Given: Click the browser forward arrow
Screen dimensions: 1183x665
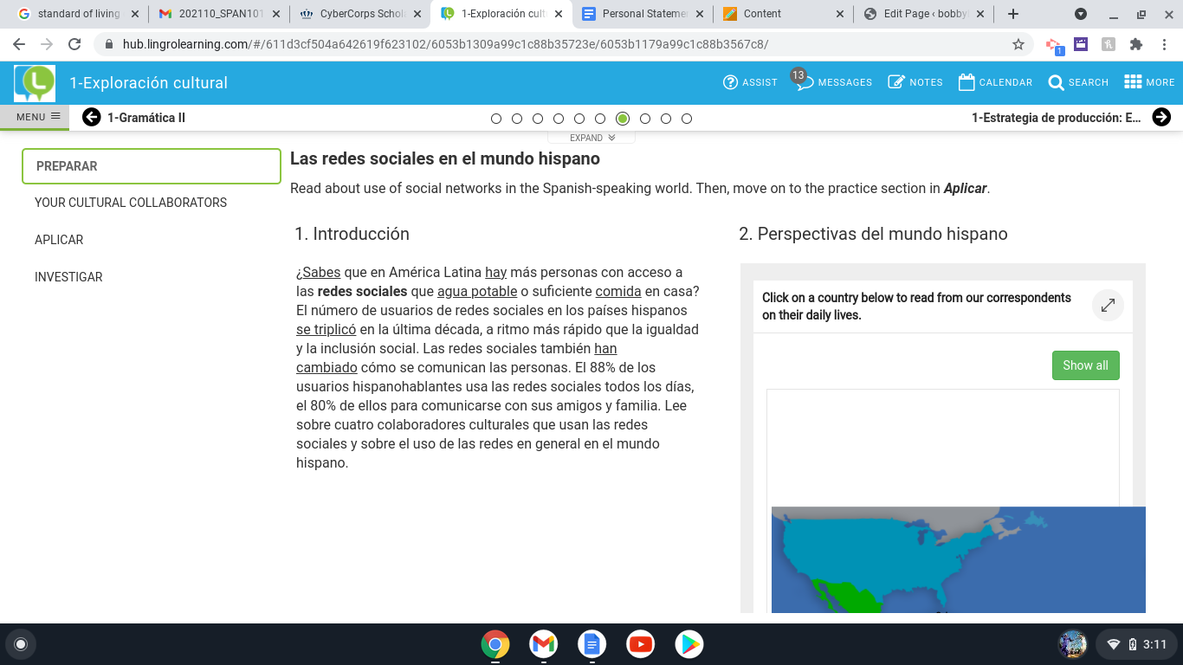Looking at the screenshot, I should (x=47, y=44).
